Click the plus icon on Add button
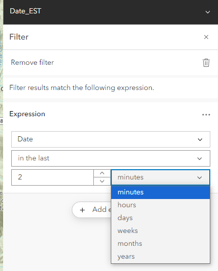Image resolution: width=218 pixels, height=271 pixels. click(82, 210)
